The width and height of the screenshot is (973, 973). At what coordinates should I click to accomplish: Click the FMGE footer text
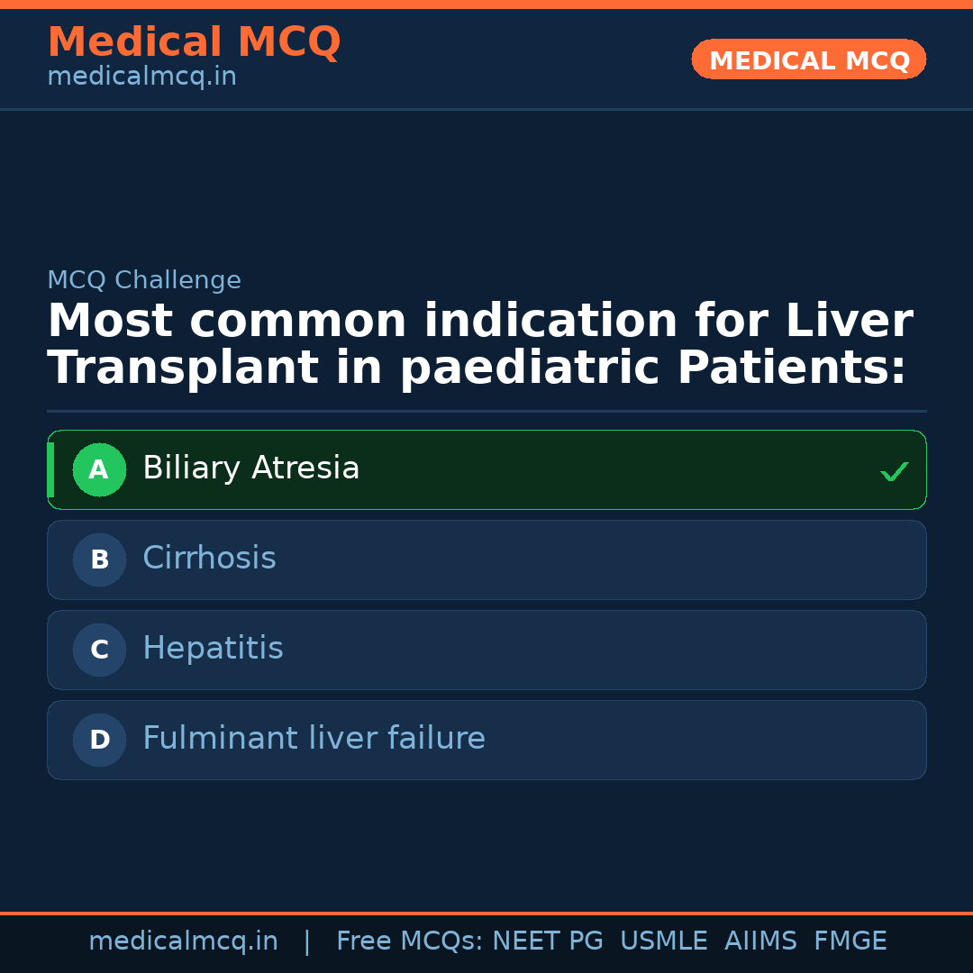click(x=850, y=941)
